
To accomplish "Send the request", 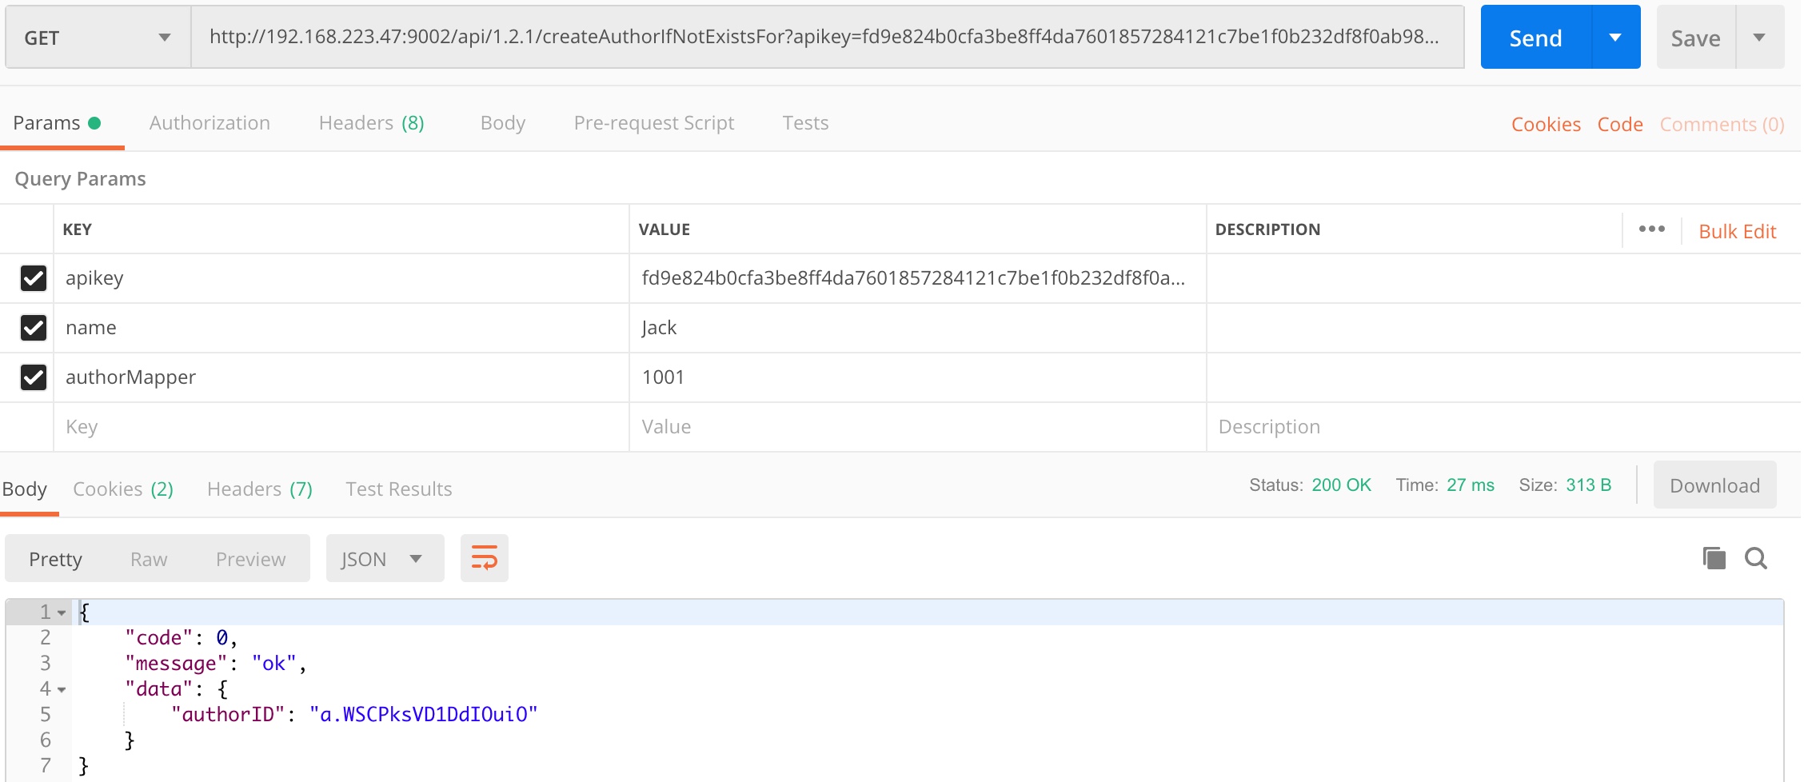I will pyautogui.click(x=1535, y=37).
